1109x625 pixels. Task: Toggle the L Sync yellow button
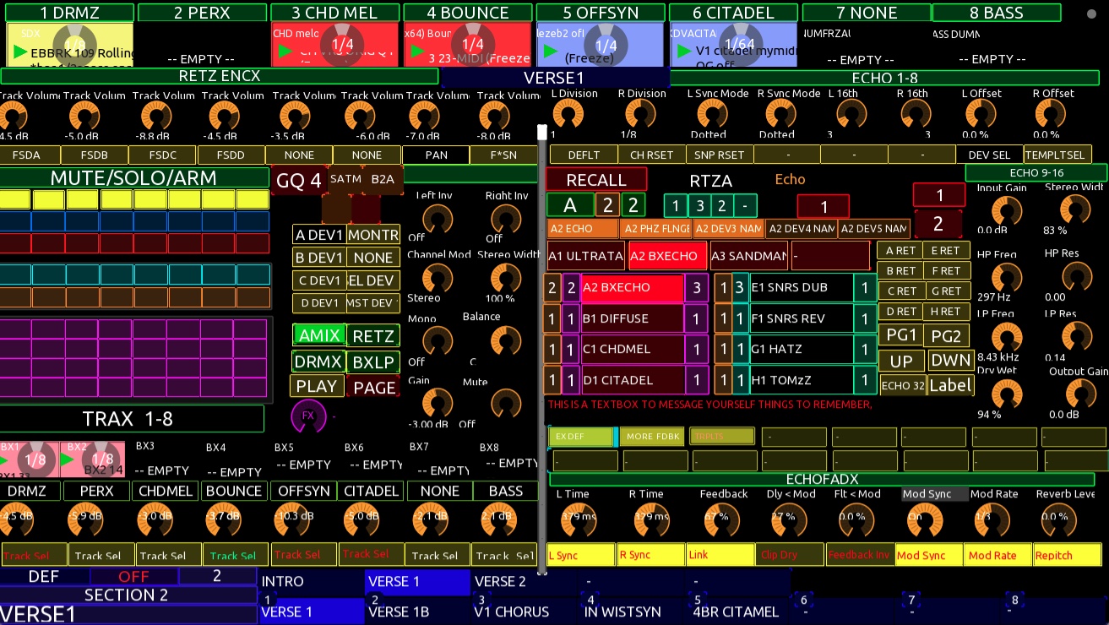coord(580,555)
